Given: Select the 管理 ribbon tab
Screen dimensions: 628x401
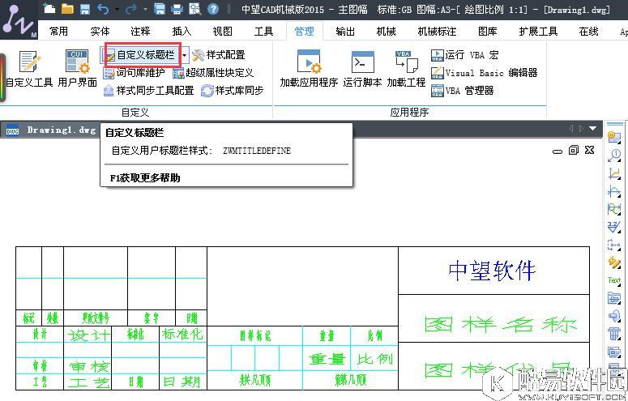Looking at the screenshot, I should coord(305,32).
